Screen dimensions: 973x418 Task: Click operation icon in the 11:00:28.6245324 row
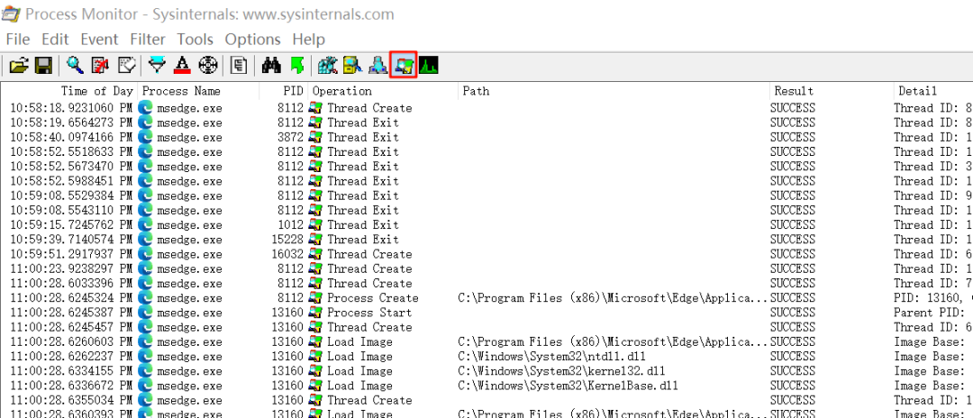316,298
